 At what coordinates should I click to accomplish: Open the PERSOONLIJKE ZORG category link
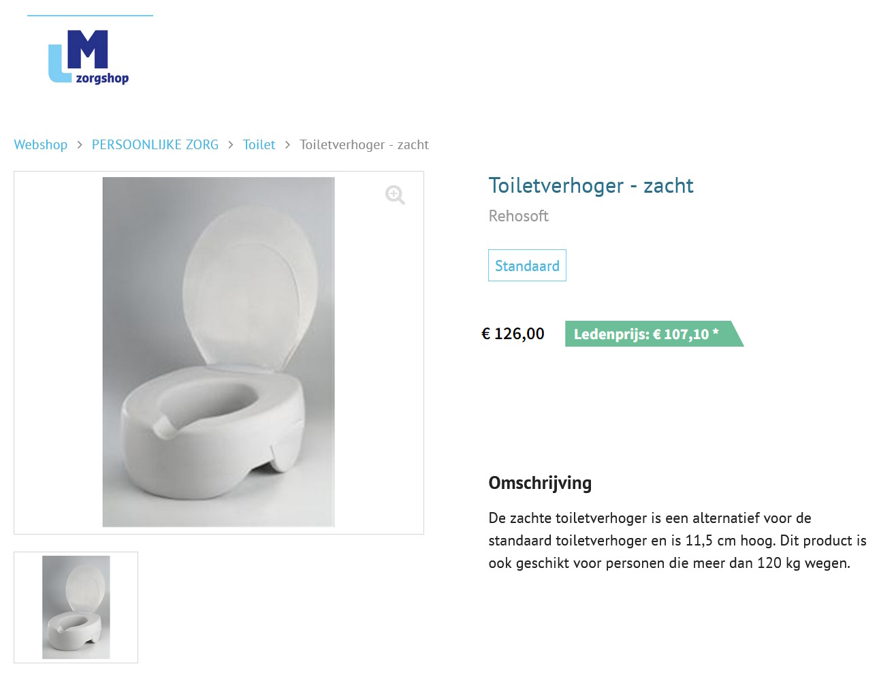pyautogui.click(x=155, y=144)
